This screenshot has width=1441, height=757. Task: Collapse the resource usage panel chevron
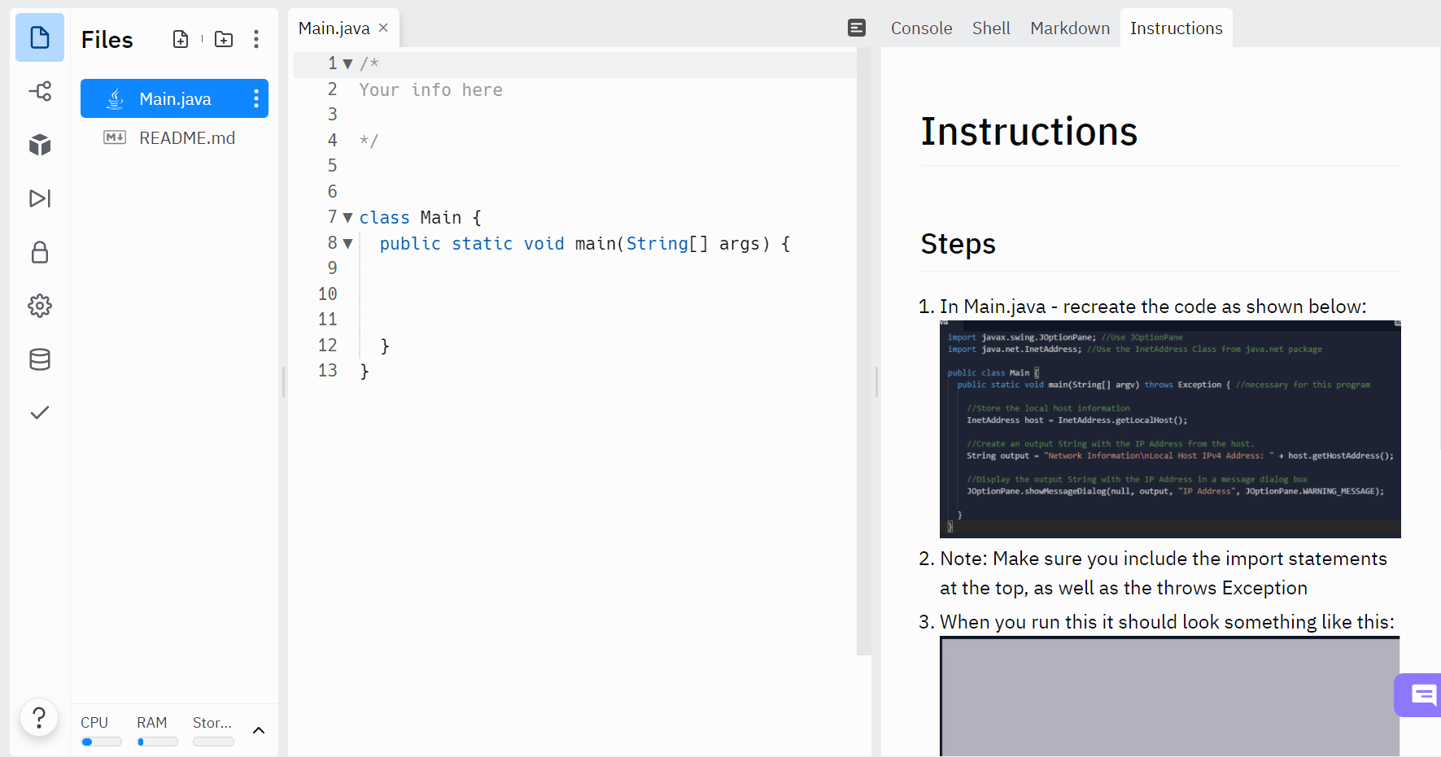click(259, 730)
